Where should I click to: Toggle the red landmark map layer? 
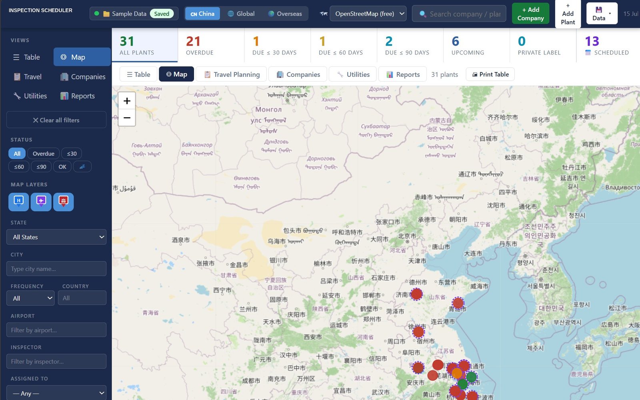[64, 202]
